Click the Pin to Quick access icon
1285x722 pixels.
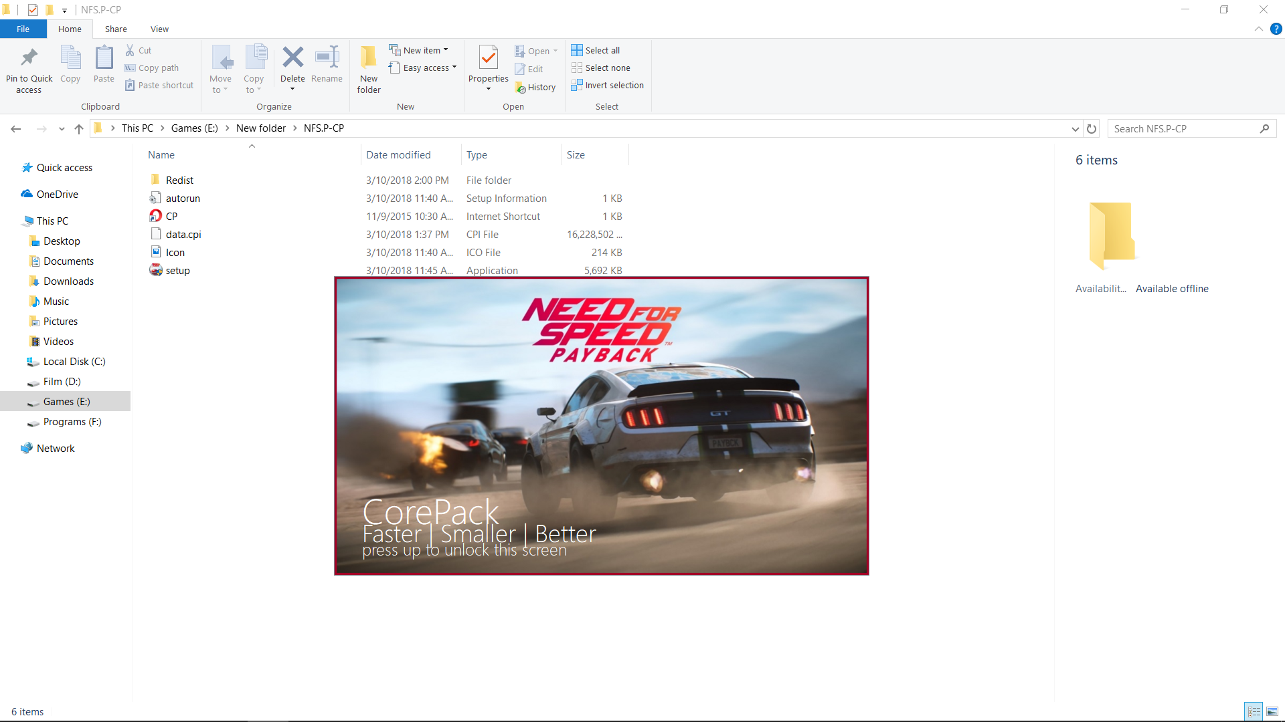click(29, 59)
